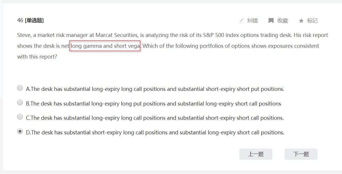Click answer text about short-expiry short put positions
This screenshot has height=174, width=342.
pyautogui.click(x=155, y=89)
